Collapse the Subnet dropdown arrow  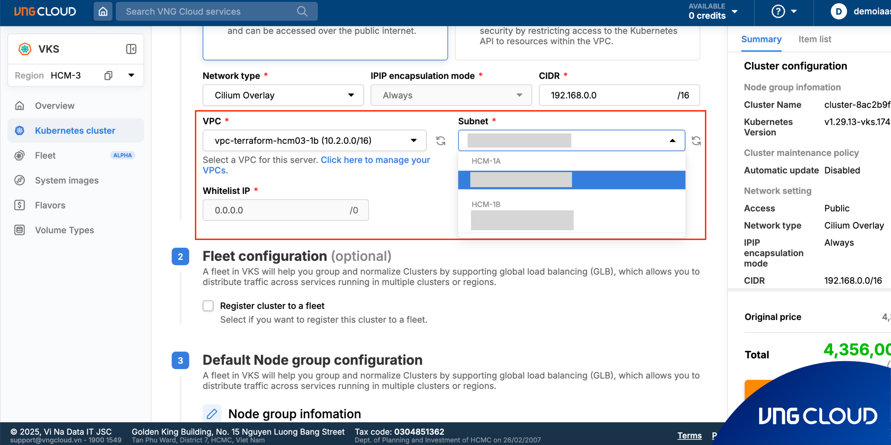(x=672, y=141)
